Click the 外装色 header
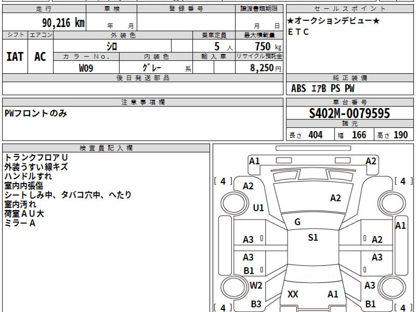 (x=123, y=35)
